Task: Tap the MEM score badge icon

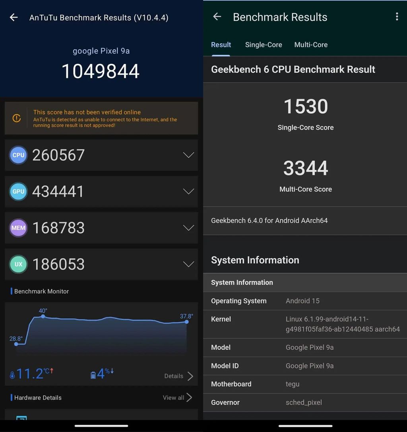Action: point(18,228)
